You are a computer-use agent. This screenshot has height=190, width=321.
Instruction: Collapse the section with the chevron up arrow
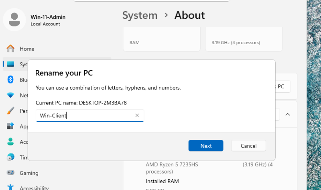click(288, 114)
